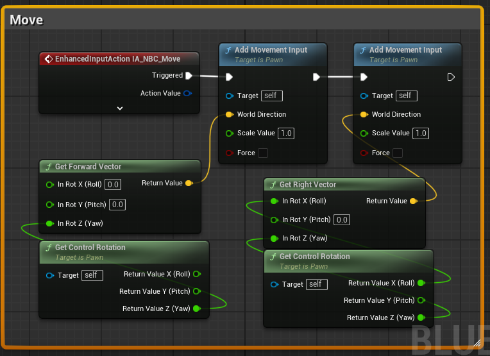
Task: Click Return Value Z (Yaw) pin on right Get Control Rotation
Action: click(421, 318)
